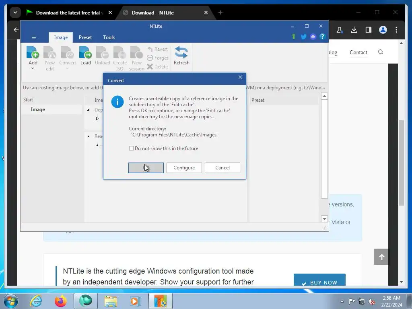Image resolution: width=412 pixels, height=309 pixels.
Task: Open the Add dropdown arrow below Add
Action: (x=33, y=68)
